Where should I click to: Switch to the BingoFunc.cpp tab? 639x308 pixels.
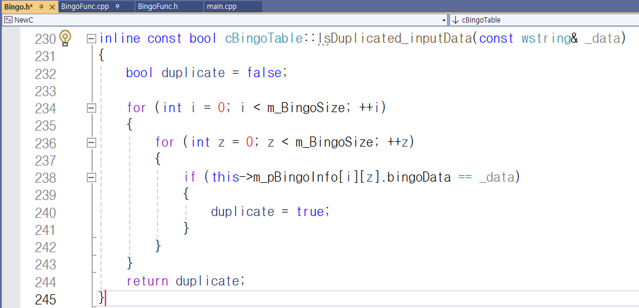pos(85,7)
